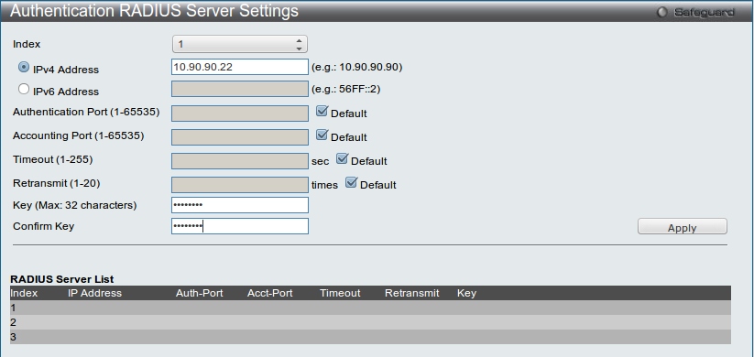The height and width of the screenshot is (357, 754).
Task: Click the Authentication RADIUS Server Settings title
Action: [154, 11]
